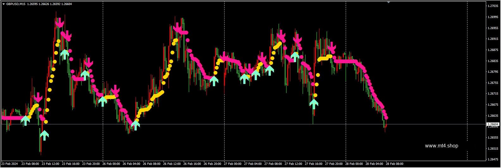This screenshot has height=168, width=501.
Task: Click the 23 Feb 08:00 time label
Action: click(30, 164)
